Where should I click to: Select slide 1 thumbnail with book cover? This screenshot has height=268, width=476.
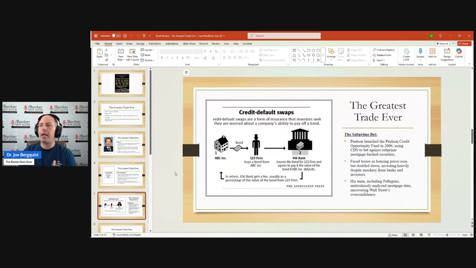pyautogui.click(x=122, y=83)
